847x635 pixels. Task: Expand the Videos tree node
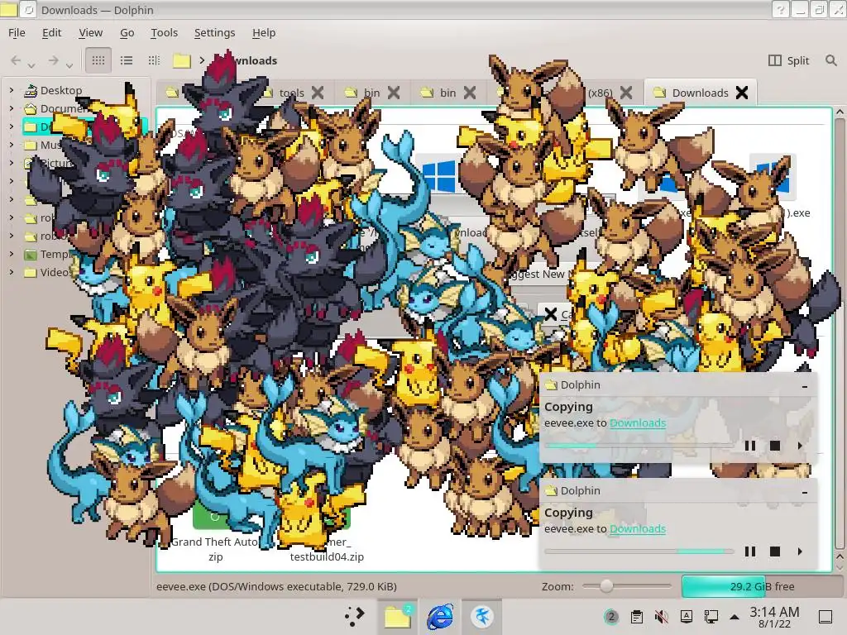pos(12,272)
